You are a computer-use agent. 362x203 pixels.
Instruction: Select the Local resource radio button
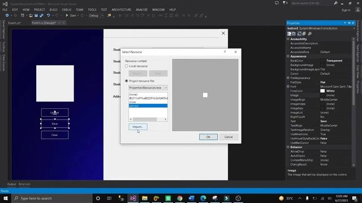(127, 66)
